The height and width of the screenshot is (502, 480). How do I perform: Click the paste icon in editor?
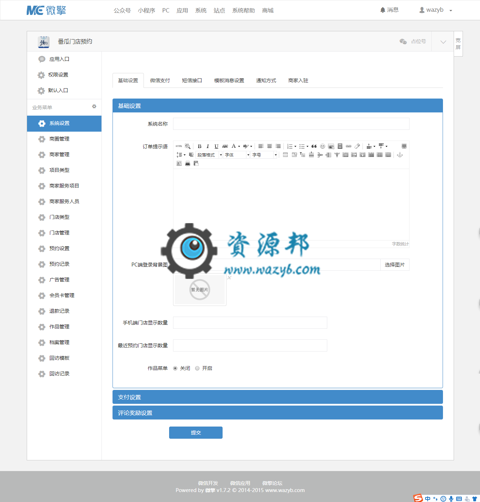click(196, 163)
